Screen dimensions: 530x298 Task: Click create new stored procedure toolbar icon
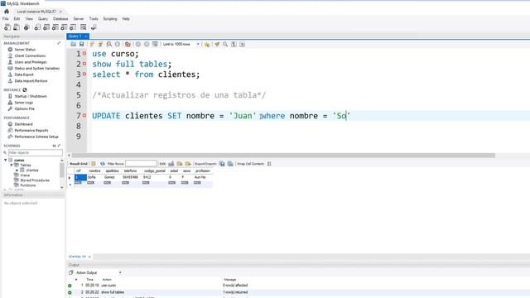(x=64, y=27)
